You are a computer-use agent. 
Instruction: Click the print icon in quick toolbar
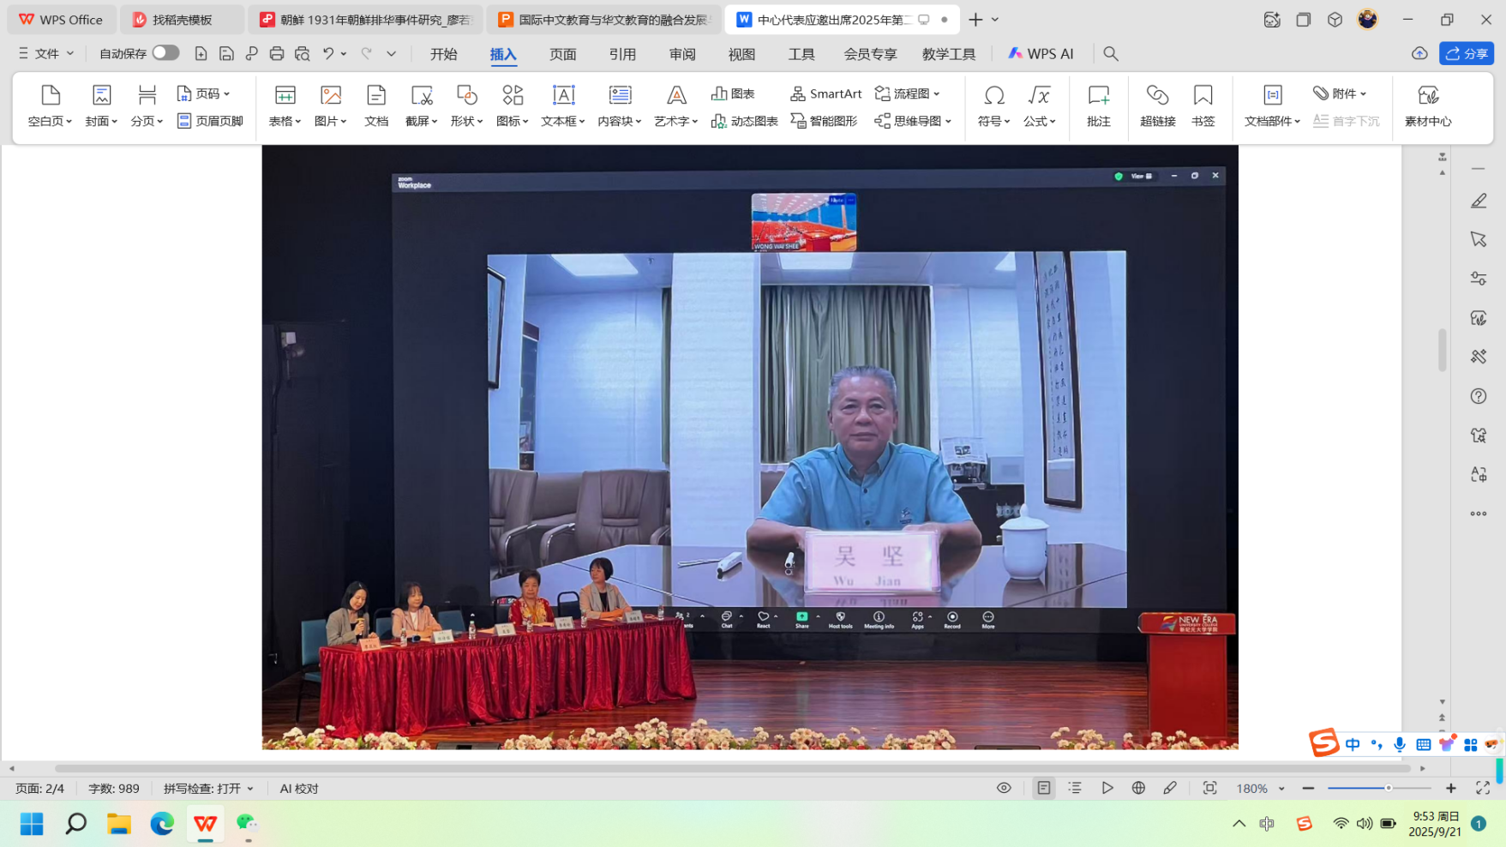point(276,53)
